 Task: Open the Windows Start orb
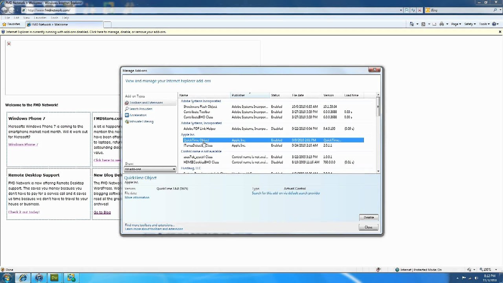7,278
